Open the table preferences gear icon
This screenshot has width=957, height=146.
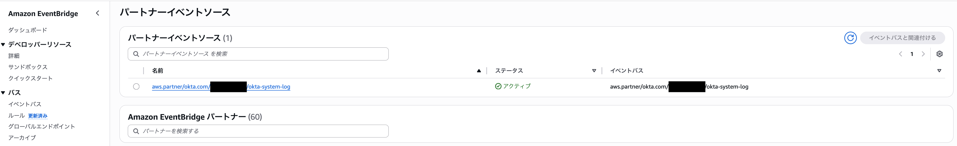pyautogui.click(x=940, y=54)
